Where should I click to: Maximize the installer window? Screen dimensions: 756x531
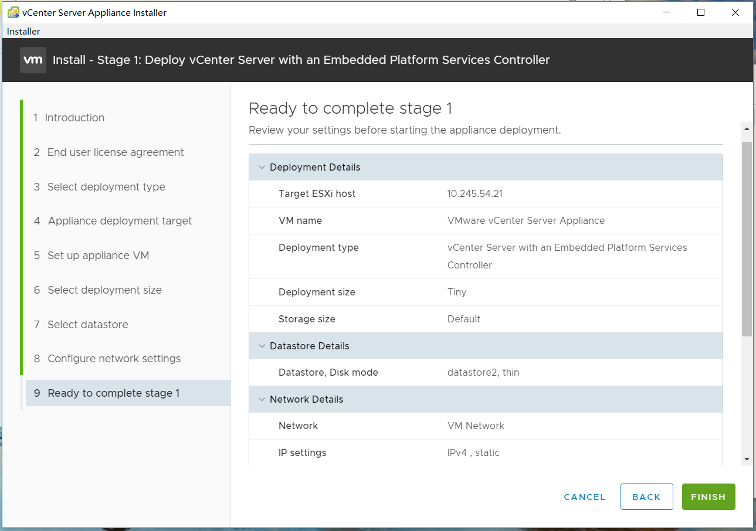[x=701, y=12]
